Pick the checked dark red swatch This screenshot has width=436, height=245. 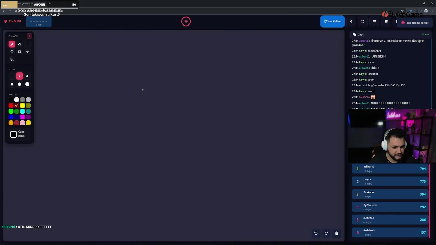click(x=17, y=105)
